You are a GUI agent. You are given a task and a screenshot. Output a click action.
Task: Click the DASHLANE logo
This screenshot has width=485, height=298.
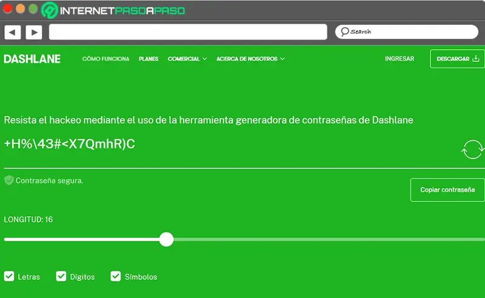(x=32, y=59)
